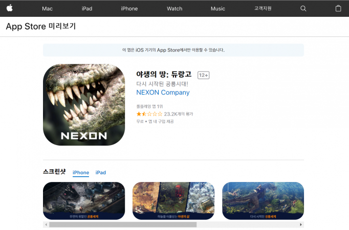The width and height of the screenshot is (349, 230).
Task: Click the star rating icons
Action: pos(149,114)
